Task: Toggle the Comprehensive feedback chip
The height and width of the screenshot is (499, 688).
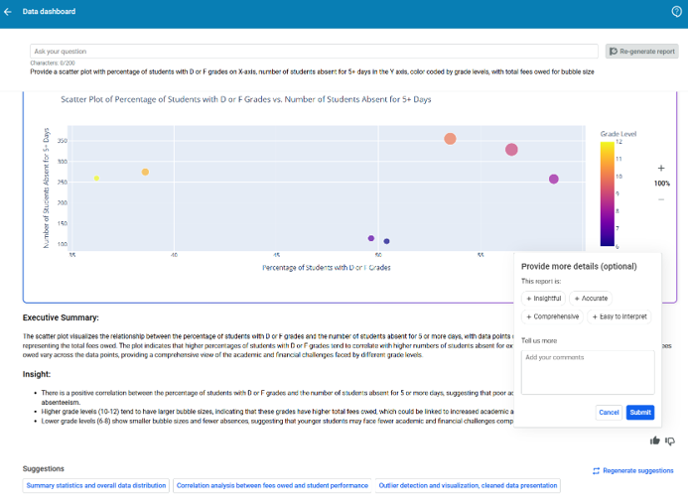Action: click(553, 316)
